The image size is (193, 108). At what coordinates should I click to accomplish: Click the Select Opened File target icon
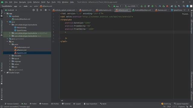pyautogui.click(x=33, y=10)
